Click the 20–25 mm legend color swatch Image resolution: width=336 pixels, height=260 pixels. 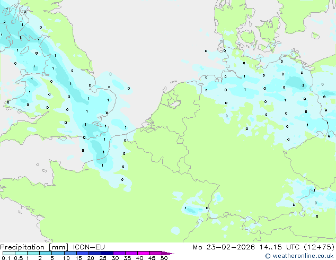point(94,253)
